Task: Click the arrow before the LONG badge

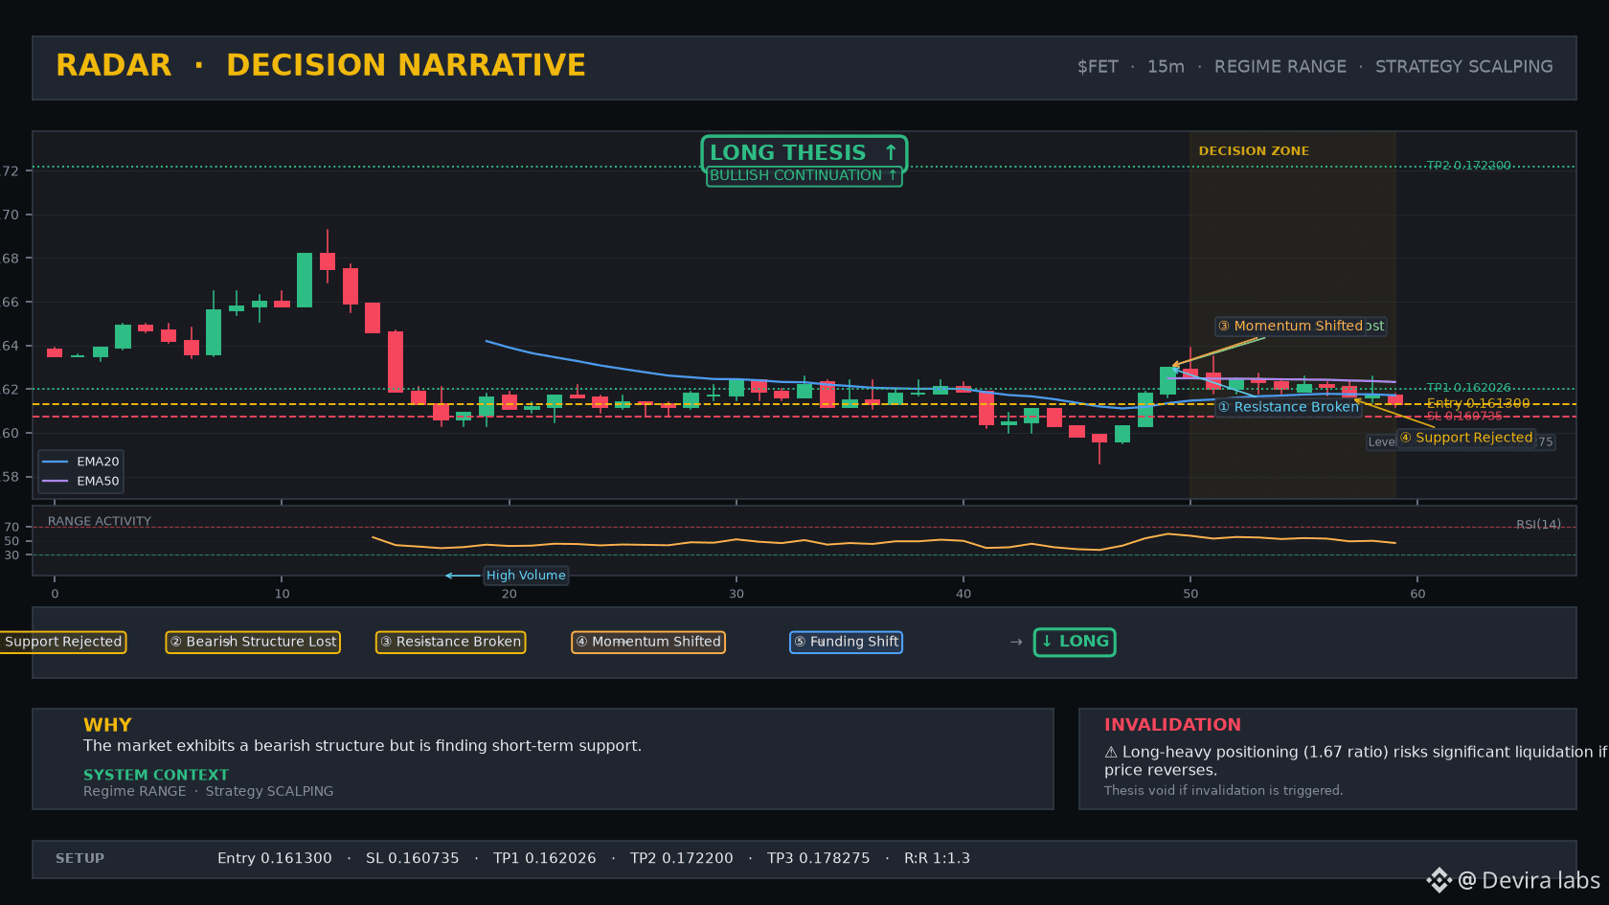Action: click(x=1016, y=642)
